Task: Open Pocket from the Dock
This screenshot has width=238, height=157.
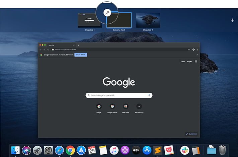Action: pyautogui.click(x=169, y=150)
